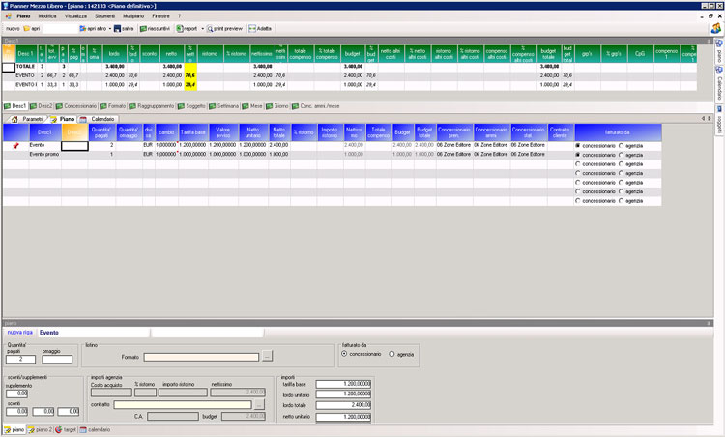
Task: Open the Formato browse '...' button
Action: coord(268,357)
